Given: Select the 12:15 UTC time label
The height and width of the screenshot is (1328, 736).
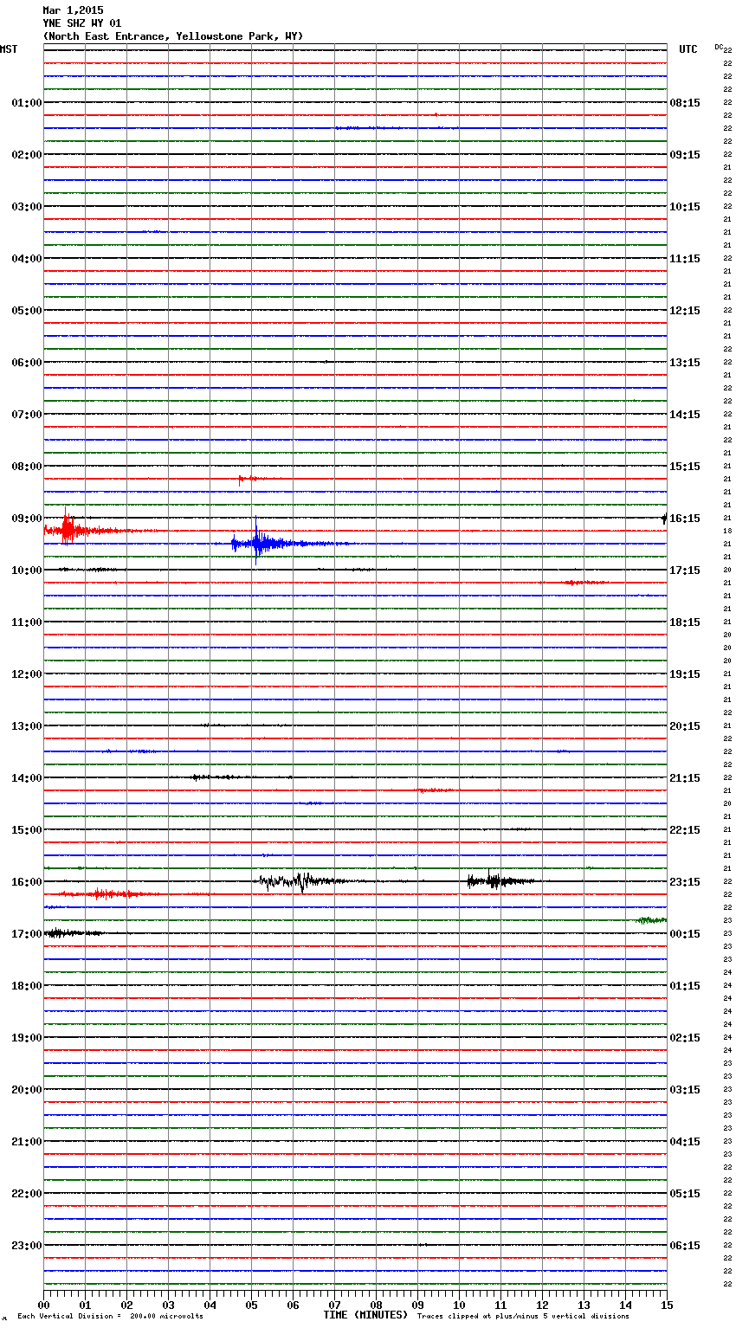Looking at the screenshot, I should [685, 311].
